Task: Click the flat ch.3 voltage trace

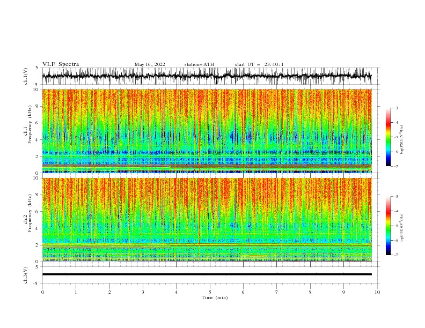Action: click(x=207, y=274)
